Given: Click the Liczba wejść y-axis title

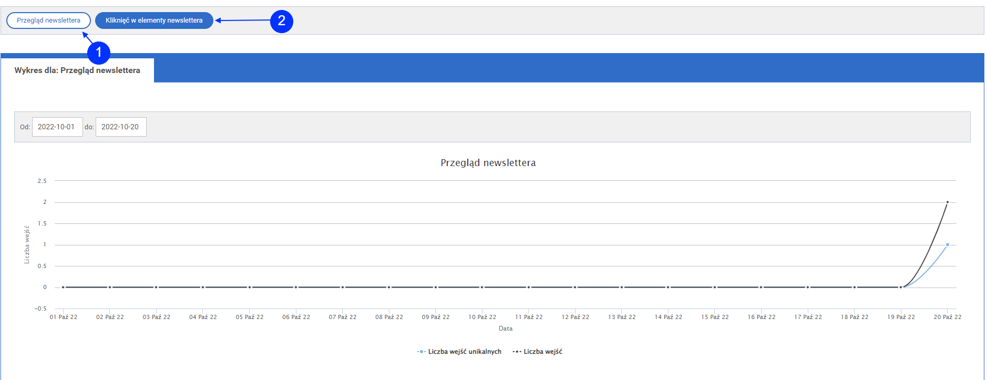Looking at the screenshot, I should pyautogui.click(x=27, y=245).
